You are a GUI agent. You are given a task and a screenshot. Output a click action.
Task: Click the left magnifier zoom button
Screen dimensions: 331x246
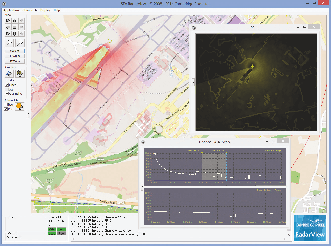(9, 42)
